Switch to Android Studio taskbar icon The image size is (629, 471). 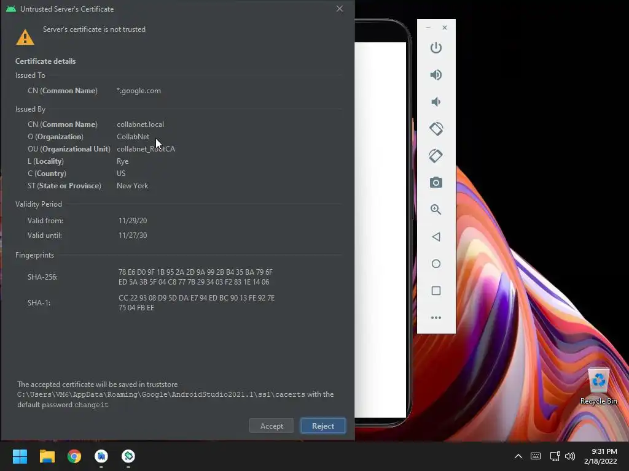[x=101, y=456]
